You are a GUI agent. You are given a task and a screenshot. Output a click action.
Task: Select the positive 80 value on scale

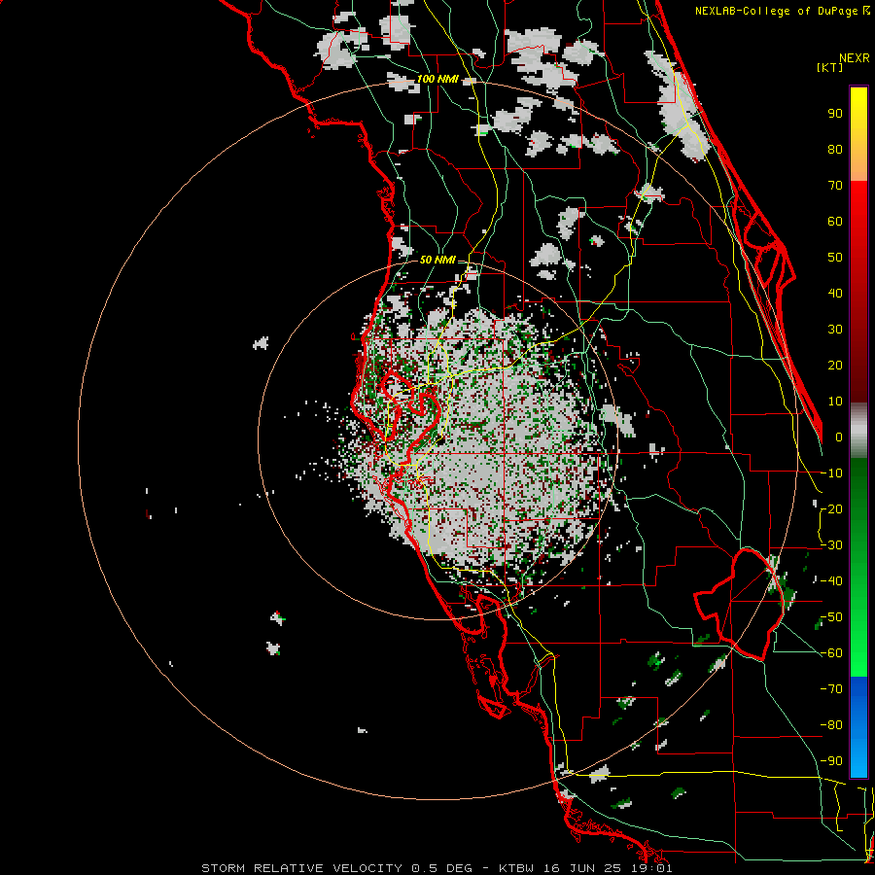click(835, 150)
